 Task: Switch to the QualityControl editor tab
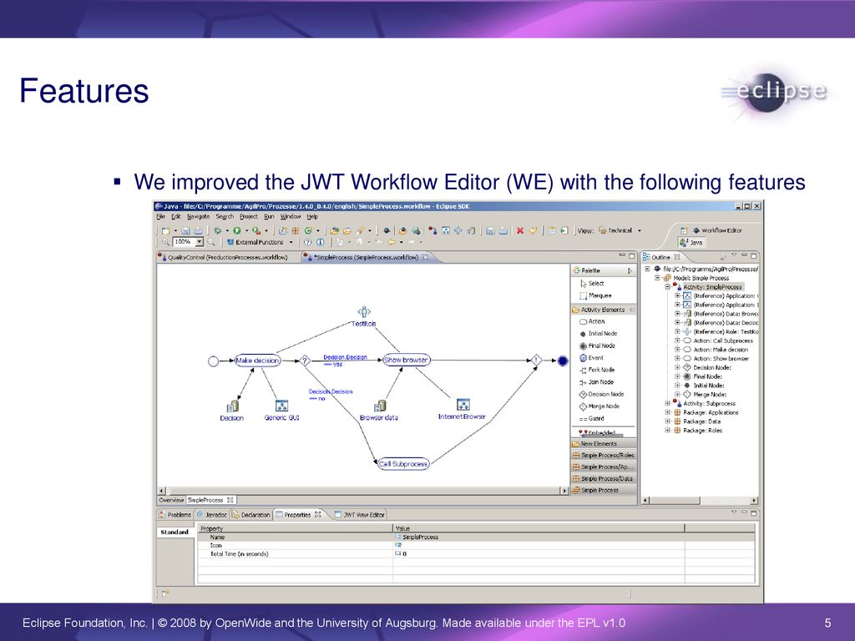point(222,257)
